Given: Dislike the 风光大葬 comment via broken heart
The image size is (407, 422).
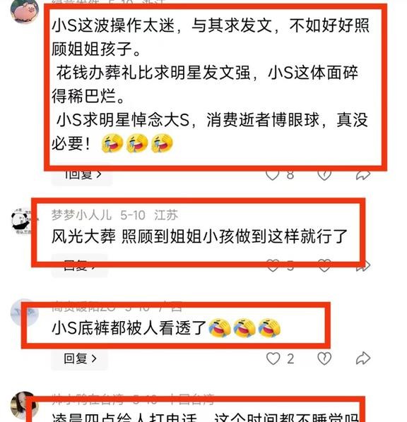Looking at the screenshot, I should pyautogui.click(x=324, y=266).
